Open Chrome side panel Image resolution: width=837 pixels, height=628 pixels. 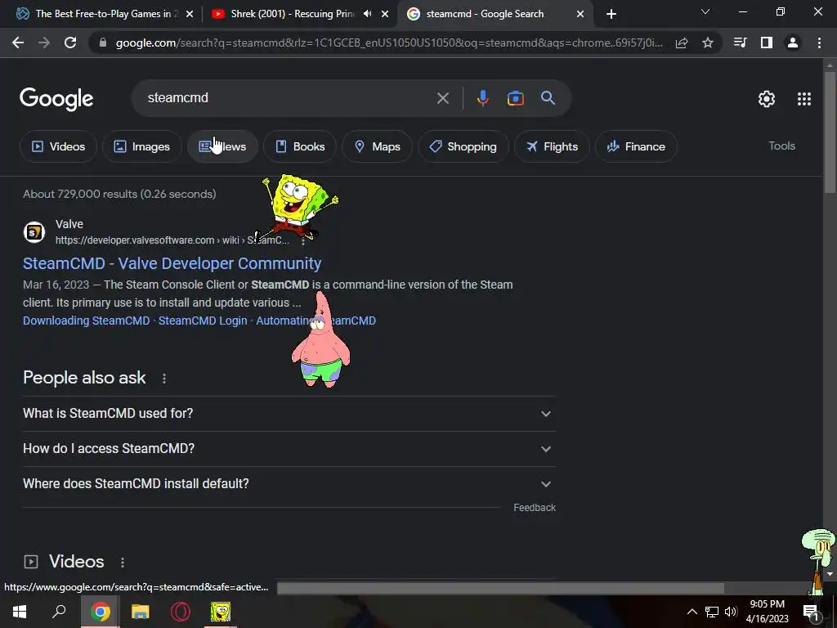tap(767, 43)
